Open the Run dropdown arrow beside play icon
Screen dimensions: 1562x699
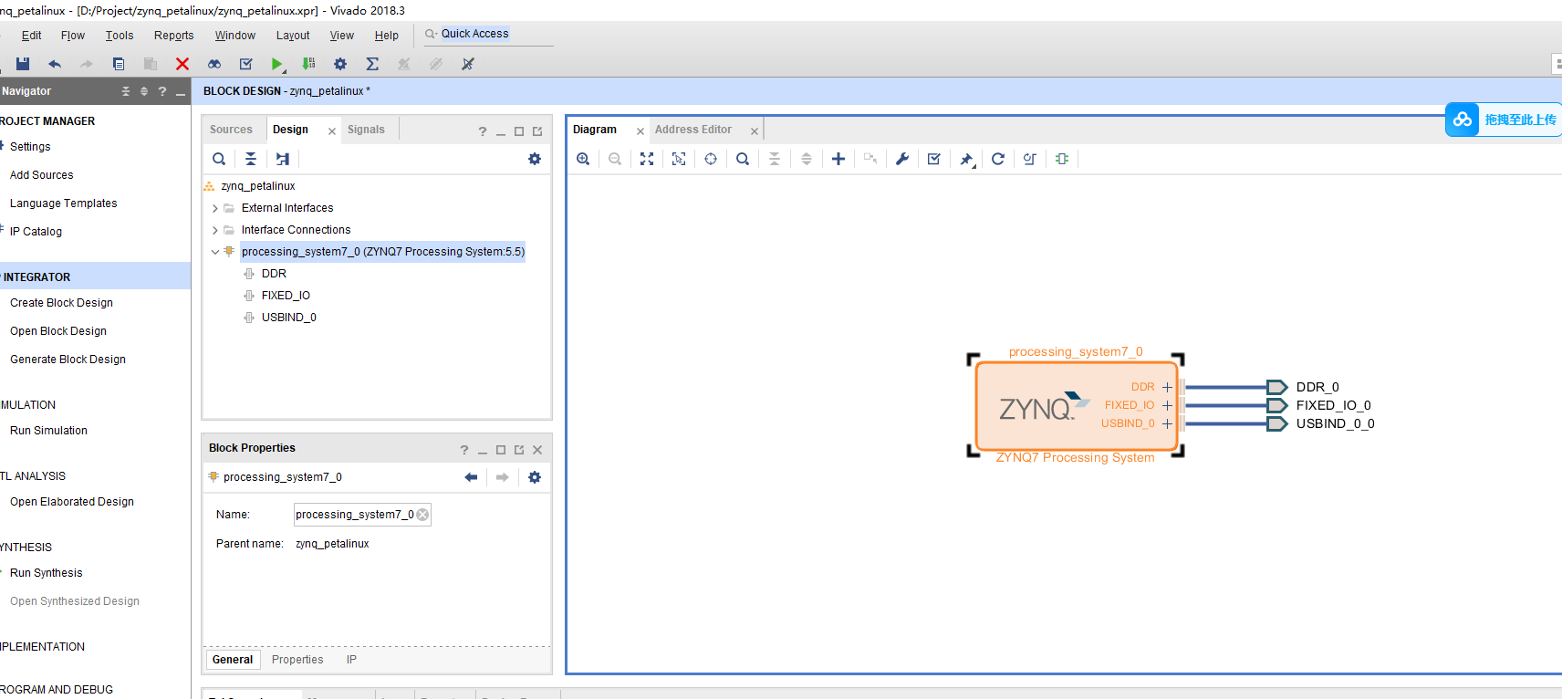click(x=286, y=69)
